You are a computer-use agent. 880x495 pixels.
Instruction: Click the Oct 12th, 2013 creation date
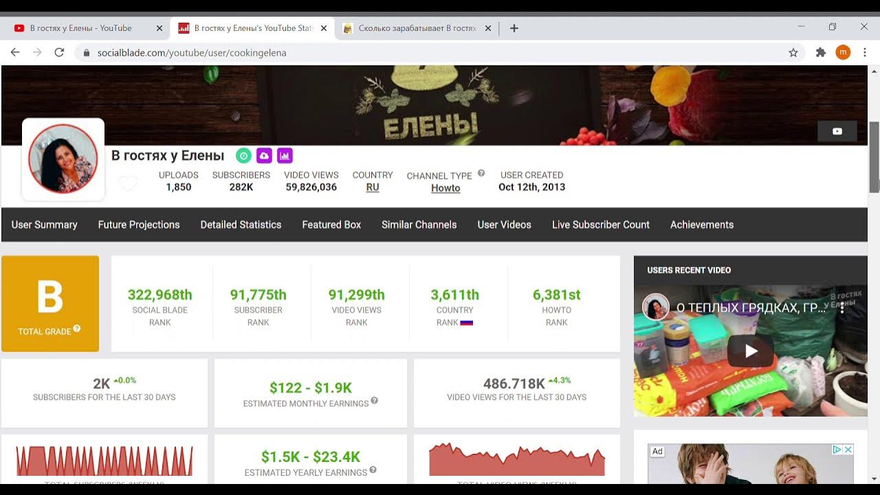coord(531,187)
